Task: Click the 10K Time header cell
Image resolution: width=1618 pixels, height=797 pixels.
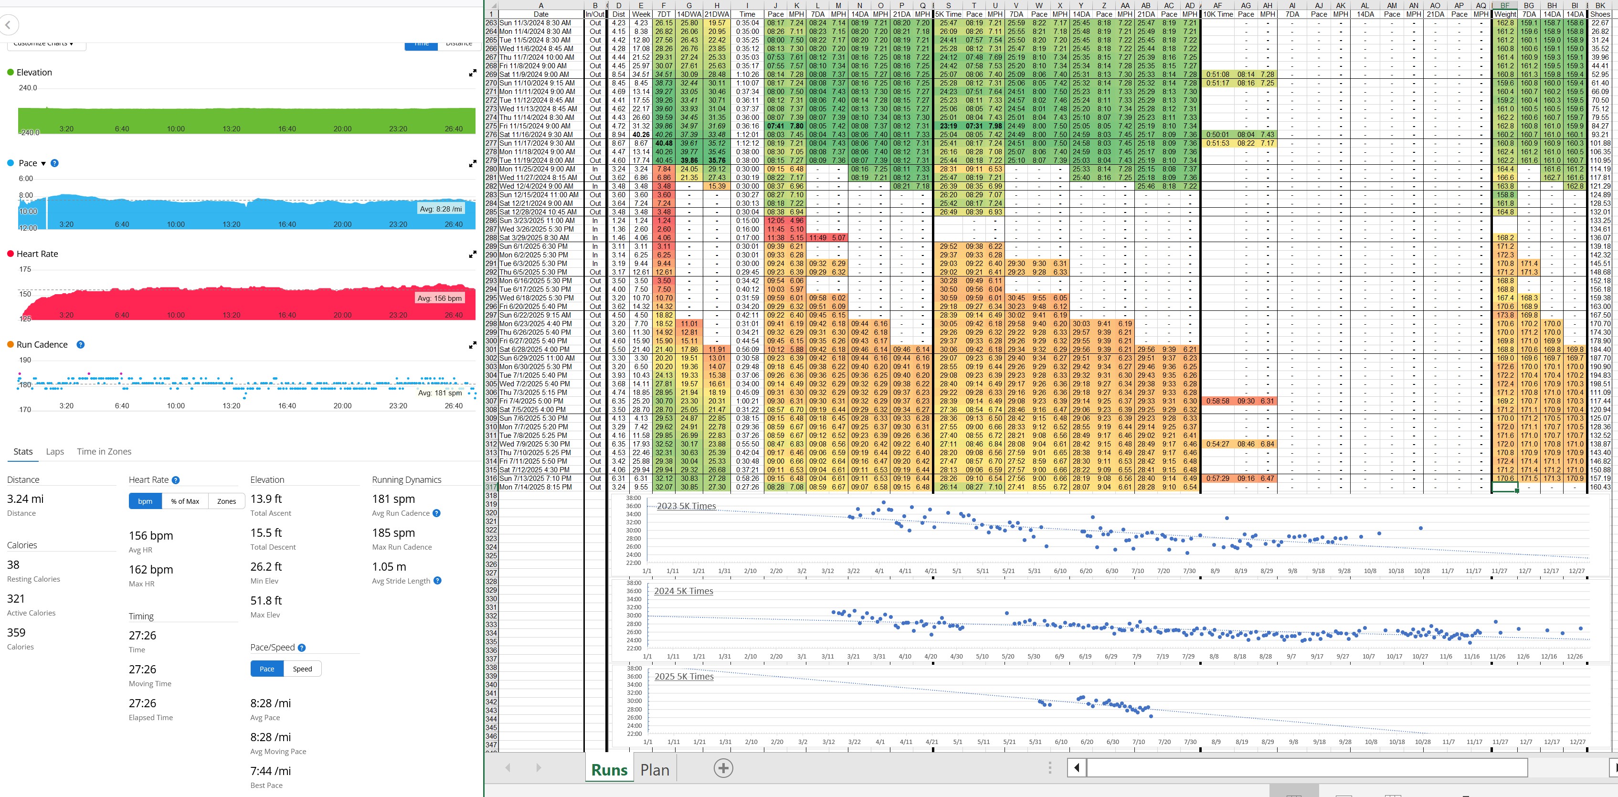Action: pyautogui.click(x=1217, y=14)
